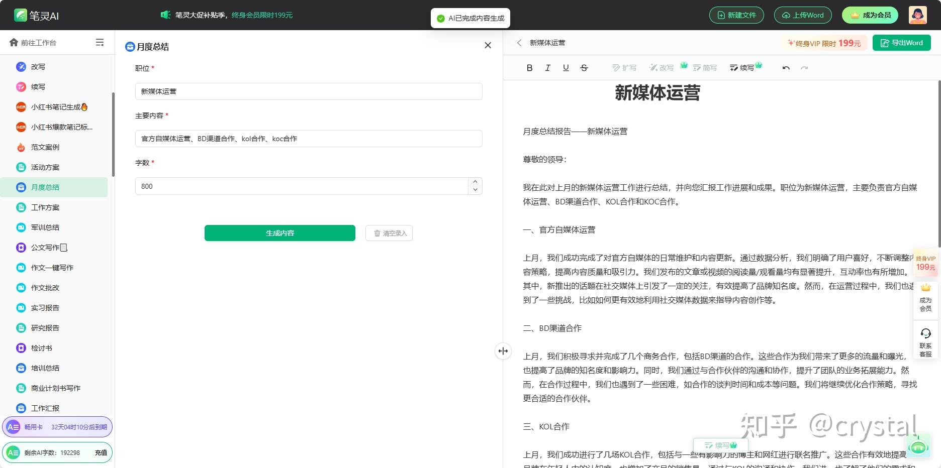This screenshot has width=941, height=468.
Task: Click the 畅用卡 expiry banner
Action: click(x=57, y=427)
